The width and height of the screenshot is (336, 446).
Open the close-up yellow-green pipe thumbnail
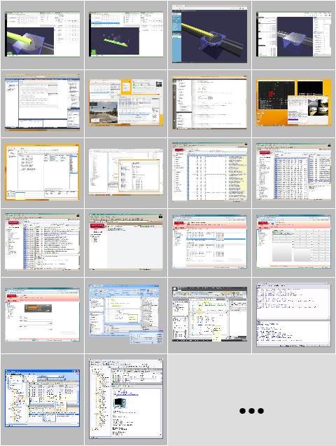click(42, 34)
